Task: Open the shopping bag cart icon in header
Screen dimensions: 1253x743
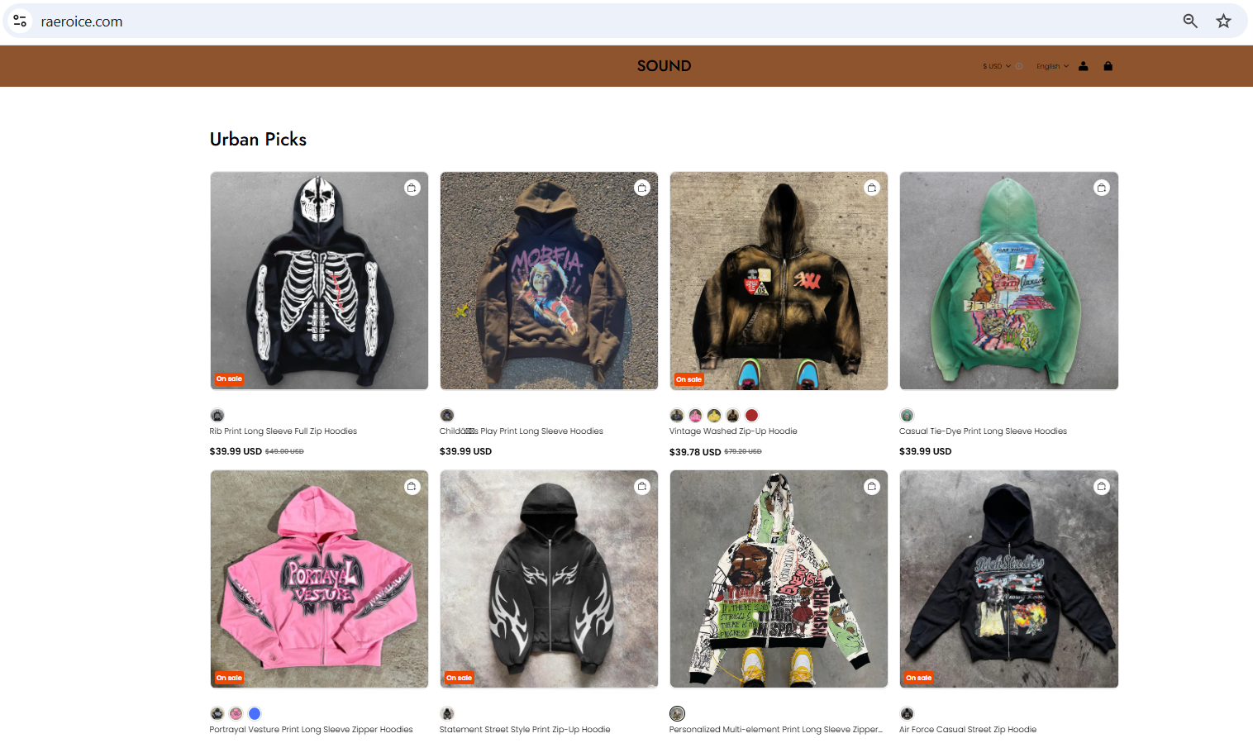Action: pos(1108,66)
